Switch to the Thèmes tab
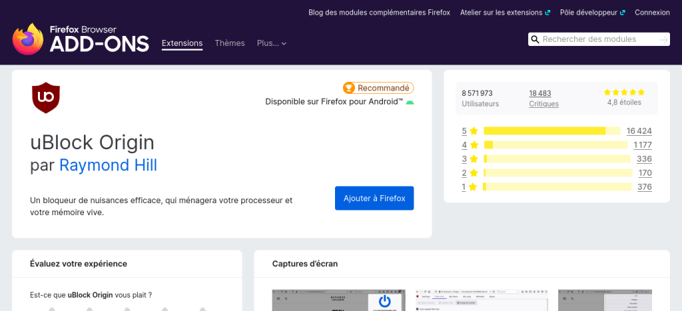The width and height of the screenshot is (682, 311). 230,43
